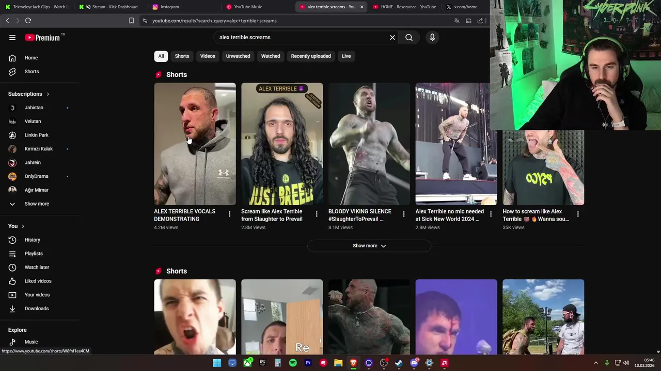Open Premiere Pro from the taskbar
The width and height of the screenshot is (661, 371).
(x=308, y=363)
